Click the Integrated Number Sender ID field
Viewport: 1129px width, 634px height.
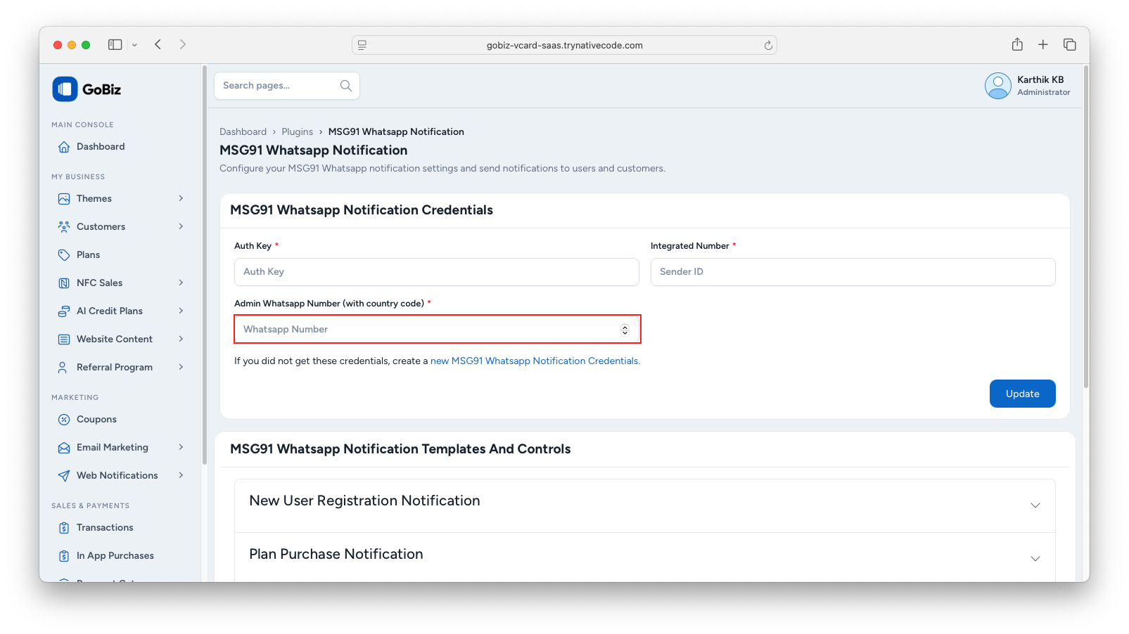(853, 272)
